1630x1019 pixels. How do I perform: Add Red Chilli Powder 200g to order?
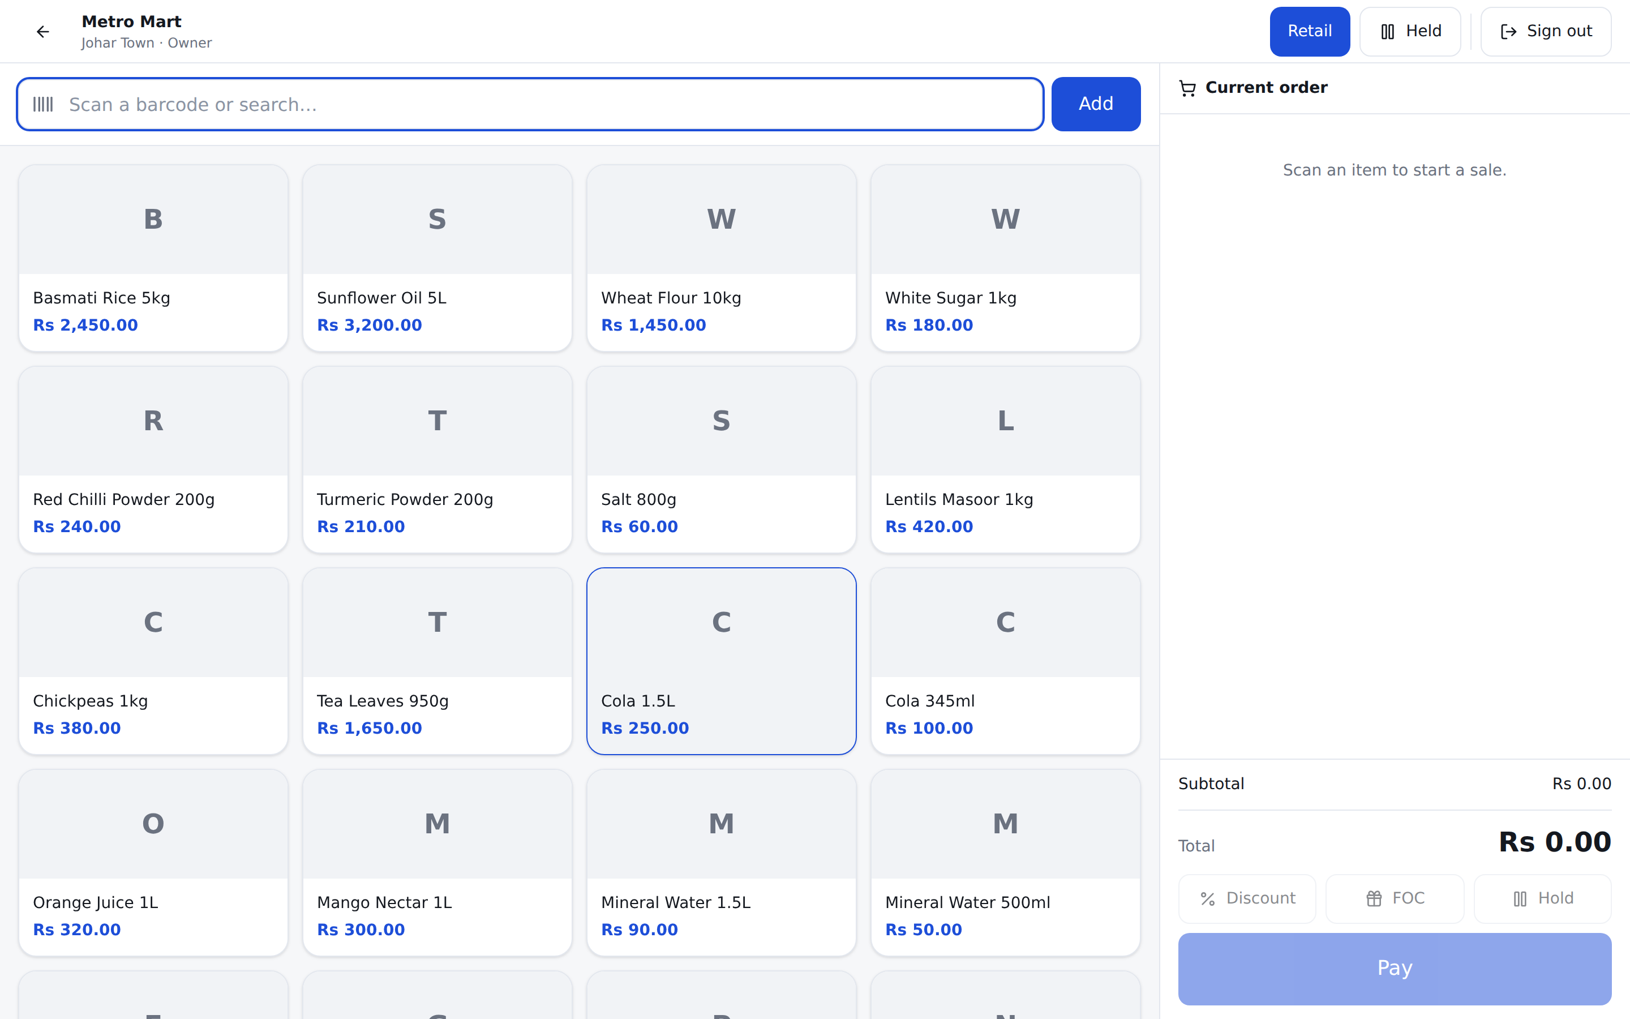153,460
